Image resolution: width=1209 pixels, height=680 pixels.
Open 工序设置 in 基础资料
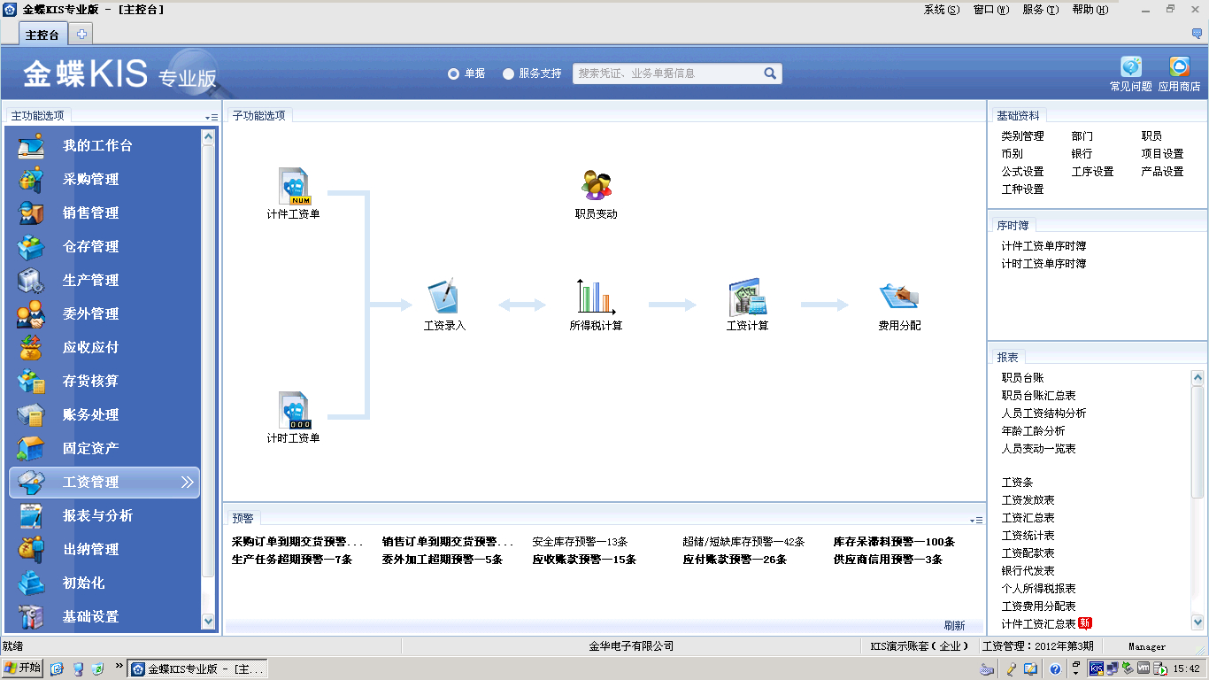1092,172
